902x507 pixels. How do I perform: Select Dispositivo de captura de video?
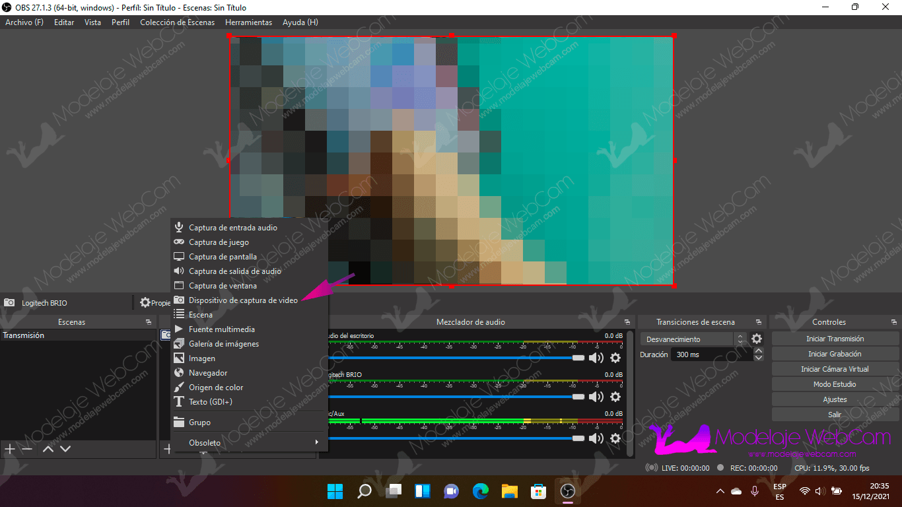coord(243,300)
